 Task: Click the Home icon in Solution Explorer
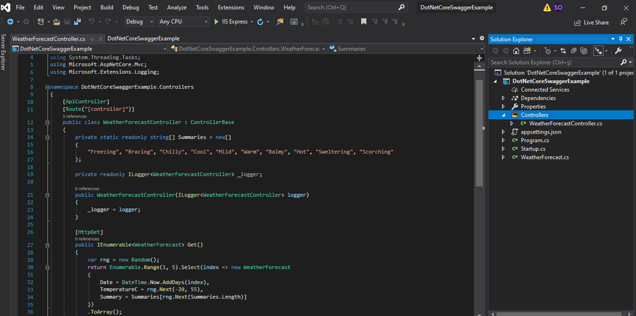tap(516, 50)
